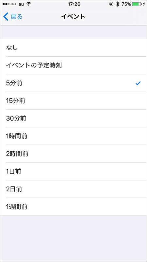The width and height of the screenshot is (147, 262).
Task: Tap the cellular signal dots
Action: 9,4
